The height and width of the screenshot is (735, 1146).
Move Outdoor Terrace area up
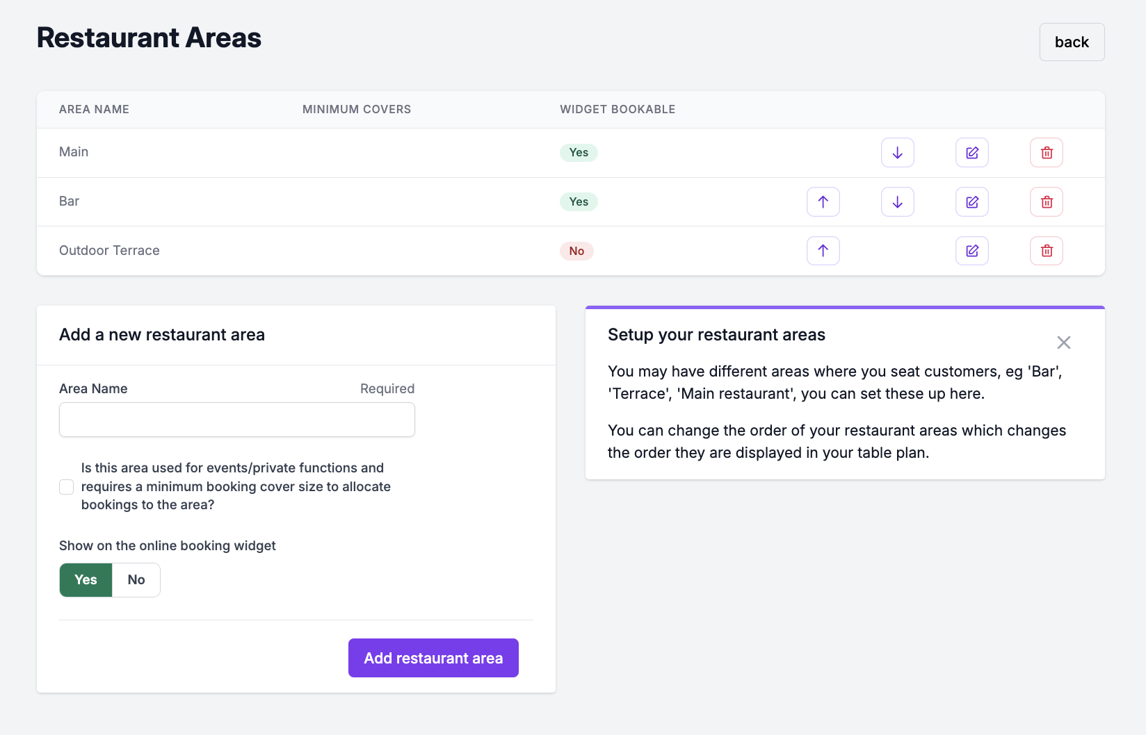[823, 251]
